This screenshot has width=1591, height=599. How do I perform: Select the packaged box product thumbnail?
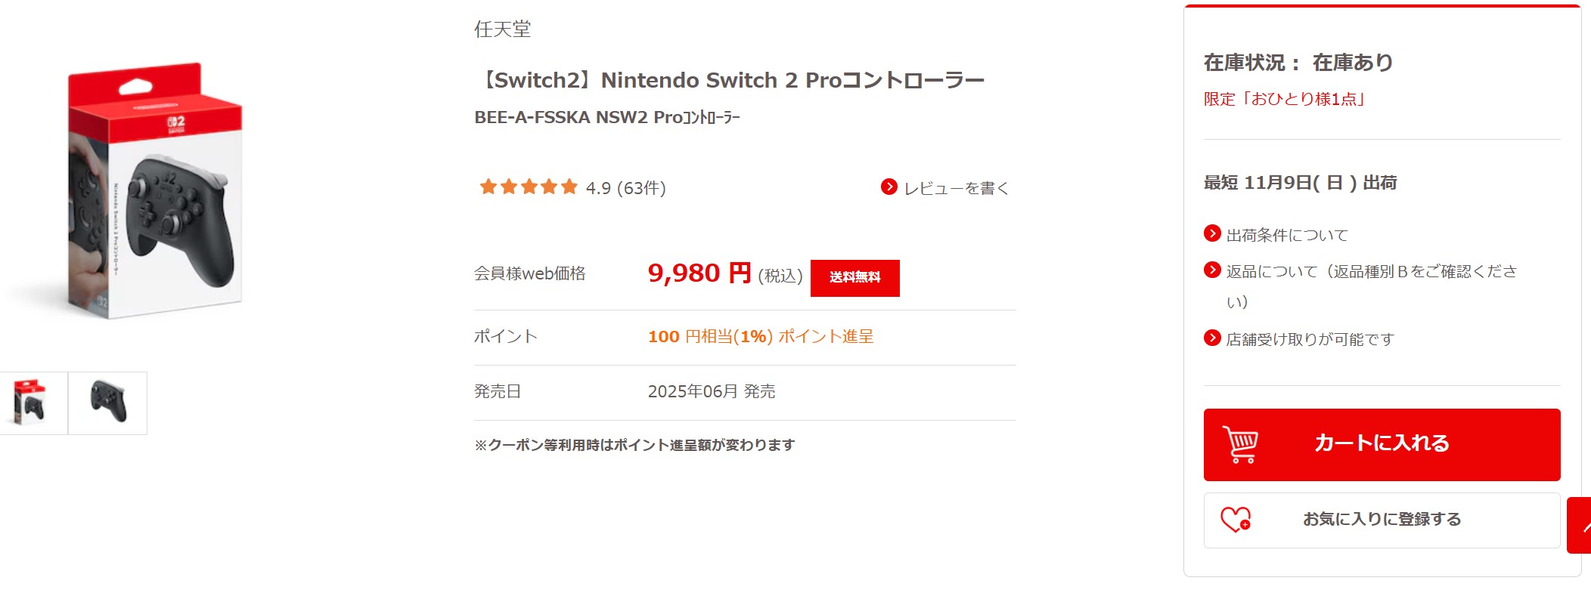click(x=33, y=403)
